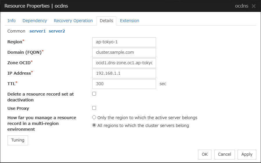Click the IP Address field
Image resolution: width=261 pixels, height=163 pixels.
[x=124, y=74]
